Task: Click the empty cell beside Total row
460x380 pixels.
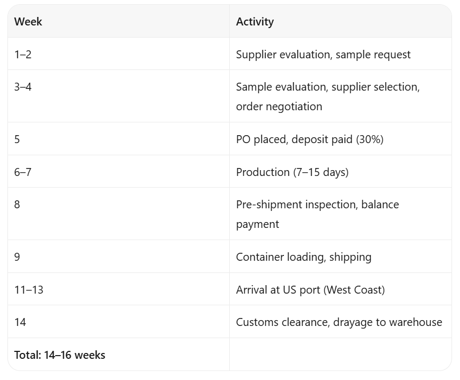Action: pos(340,355)
